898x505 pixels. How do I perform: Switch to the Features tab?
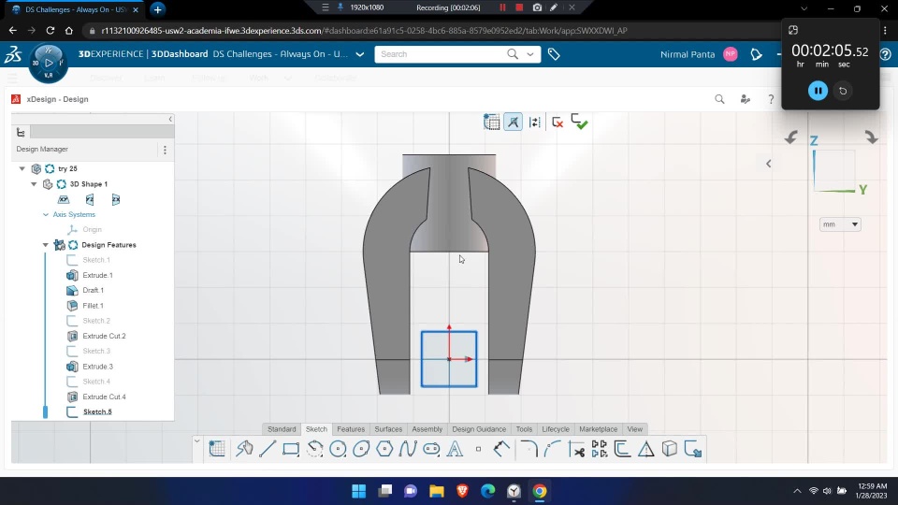(x=351, y=429)
